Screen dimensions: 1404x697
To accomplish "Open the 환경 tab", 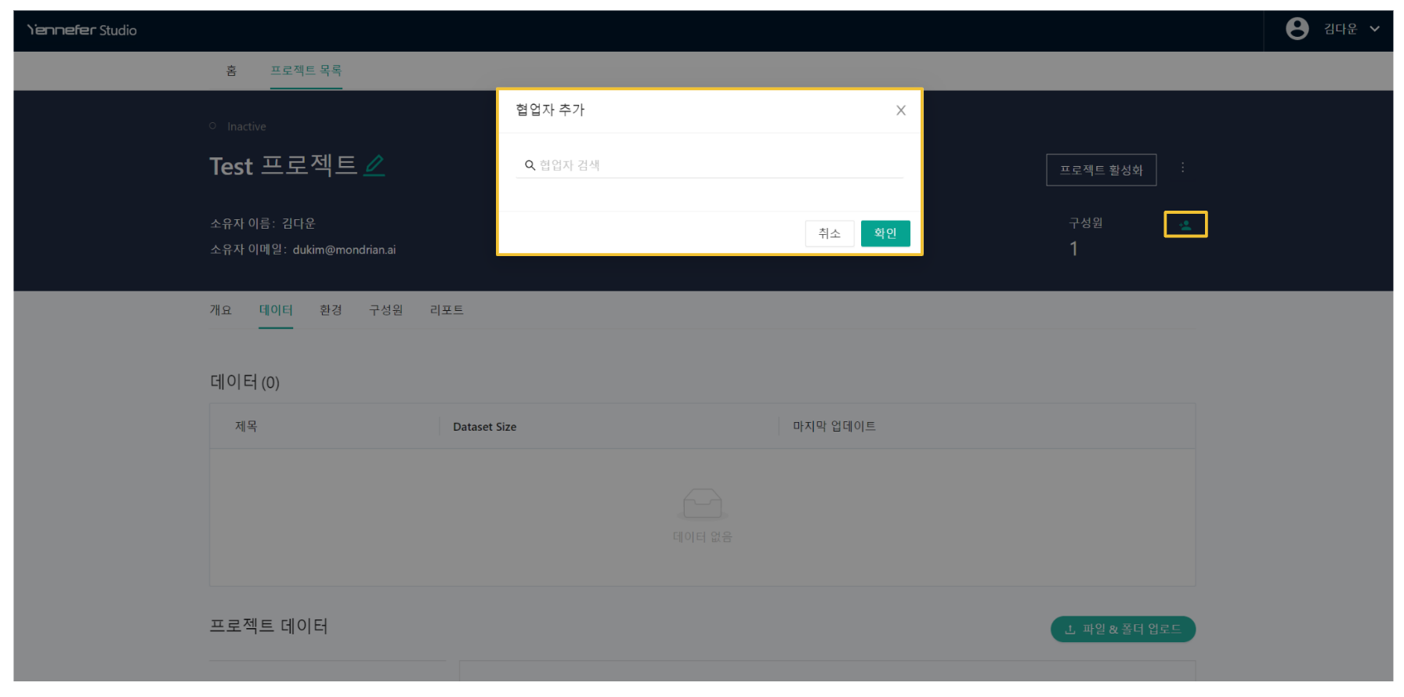I will pos(331,310).
